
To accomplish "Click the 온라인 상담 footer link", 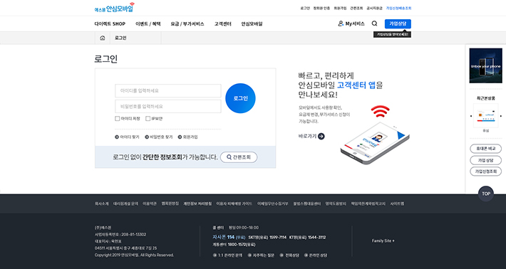I will click(316, 255).
